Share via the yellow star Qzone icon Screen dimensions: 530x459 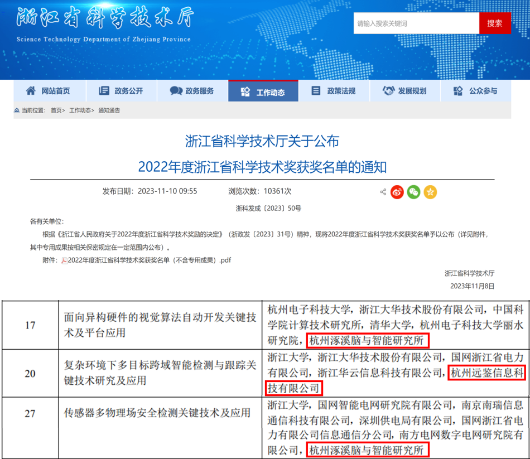coord(430,192)
